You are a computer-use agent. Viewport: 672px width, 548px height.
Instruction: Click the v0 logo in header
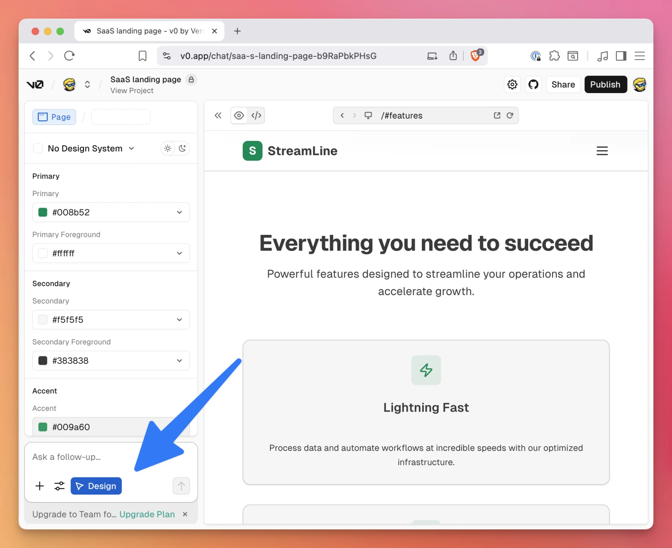tap(35, 84)
